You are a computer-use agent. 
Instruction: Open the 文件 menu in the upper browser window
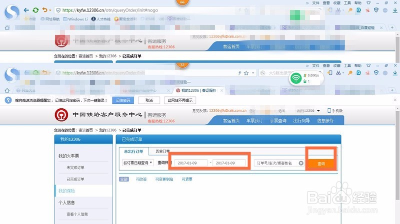coord(315,3)
